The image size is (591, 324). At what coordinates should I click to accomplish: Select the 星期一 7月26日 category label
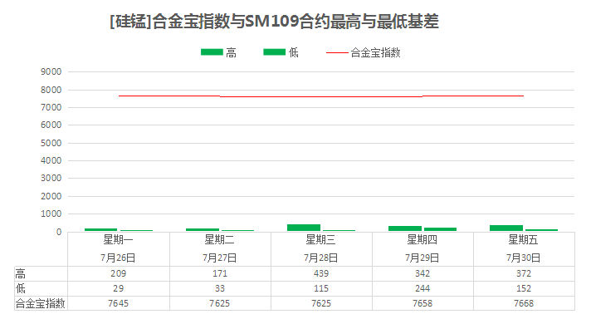(119, 249)
